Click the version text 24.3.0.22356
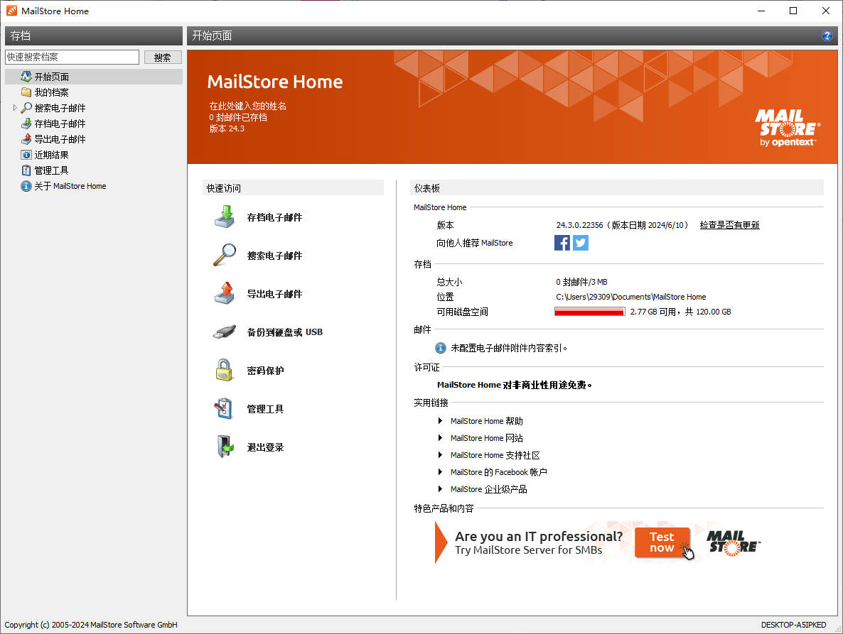 [x=579, y=225]
